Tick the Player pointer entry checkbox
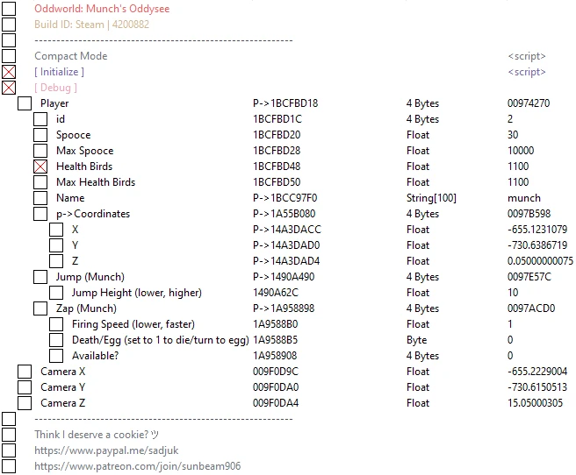Viewport: 576px width, 475px height. [x=25, y=103]
